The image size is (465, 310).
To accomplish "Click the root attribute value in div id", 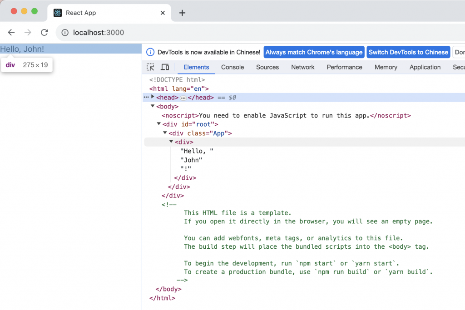I will (x=203, y=124).
